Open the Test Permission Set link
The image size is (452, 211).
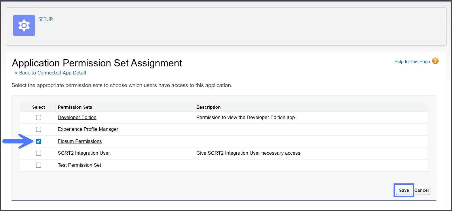79,165
